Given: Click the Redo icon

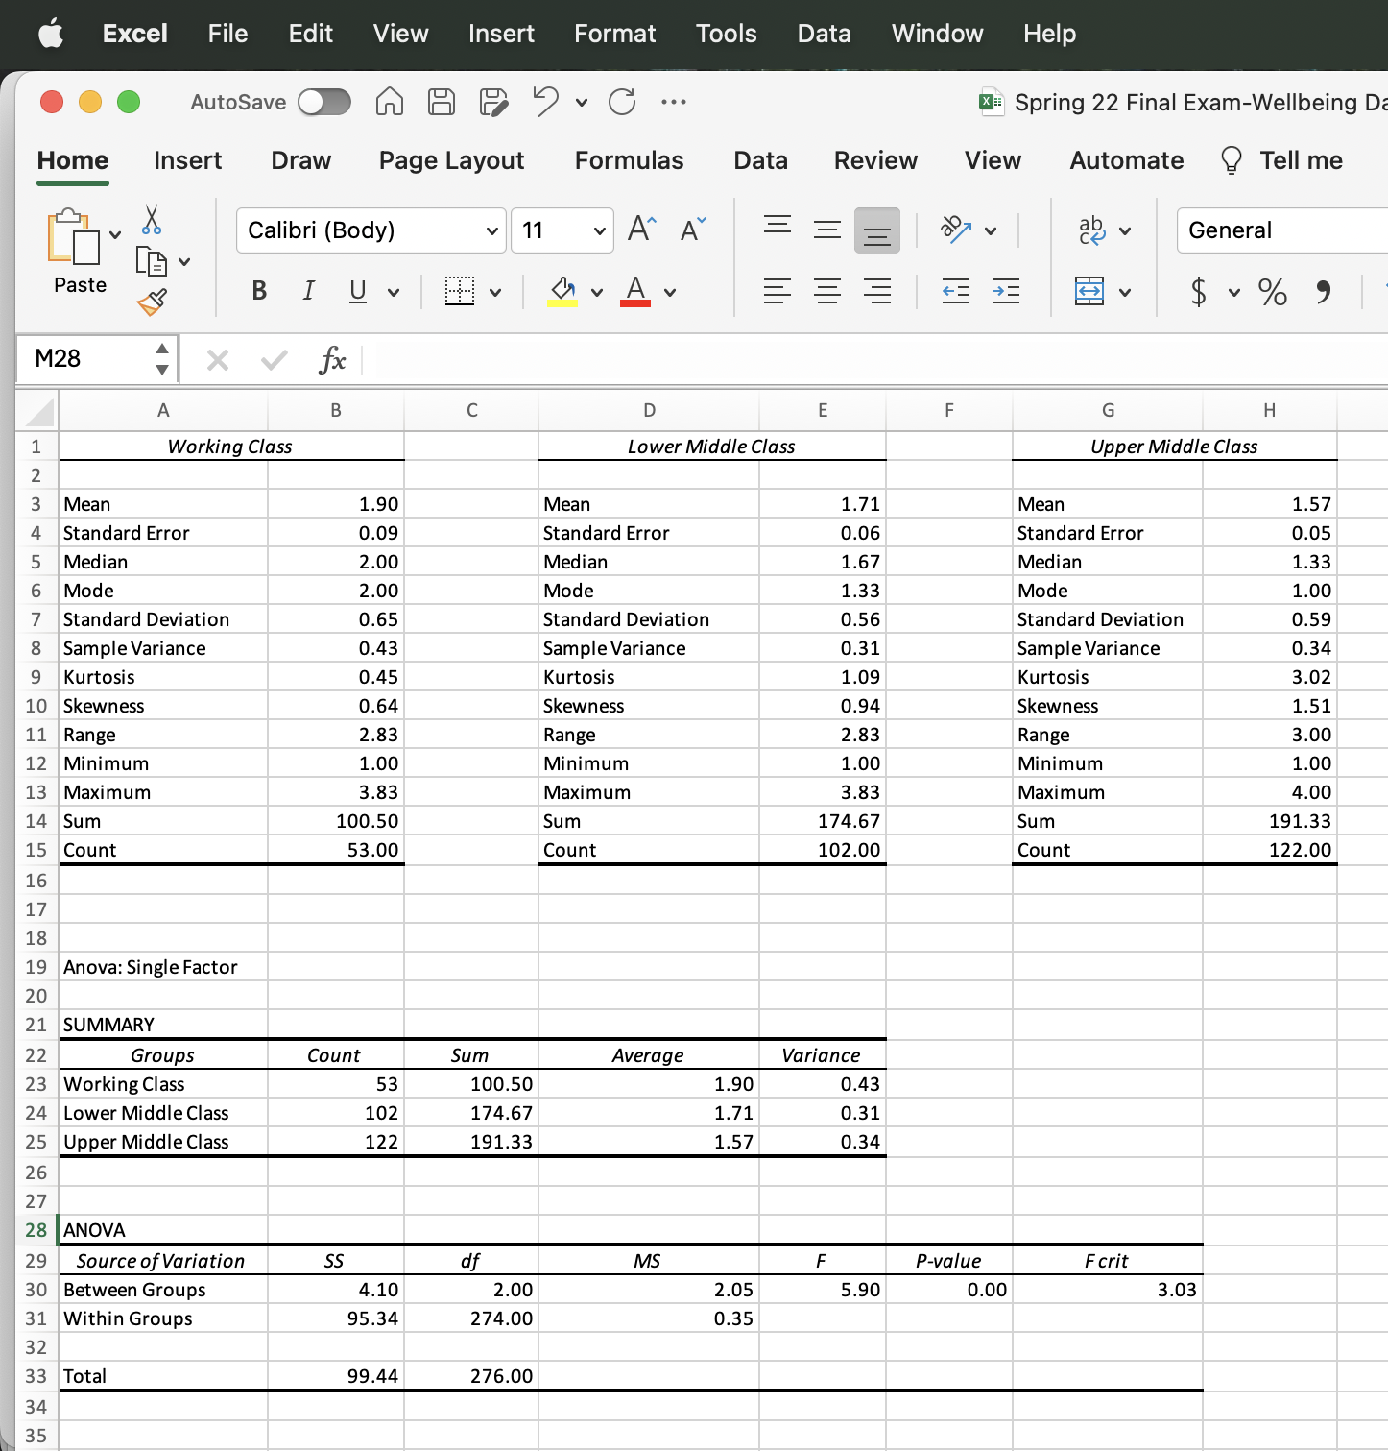Looking at the screenshot, I should (622, 101).
